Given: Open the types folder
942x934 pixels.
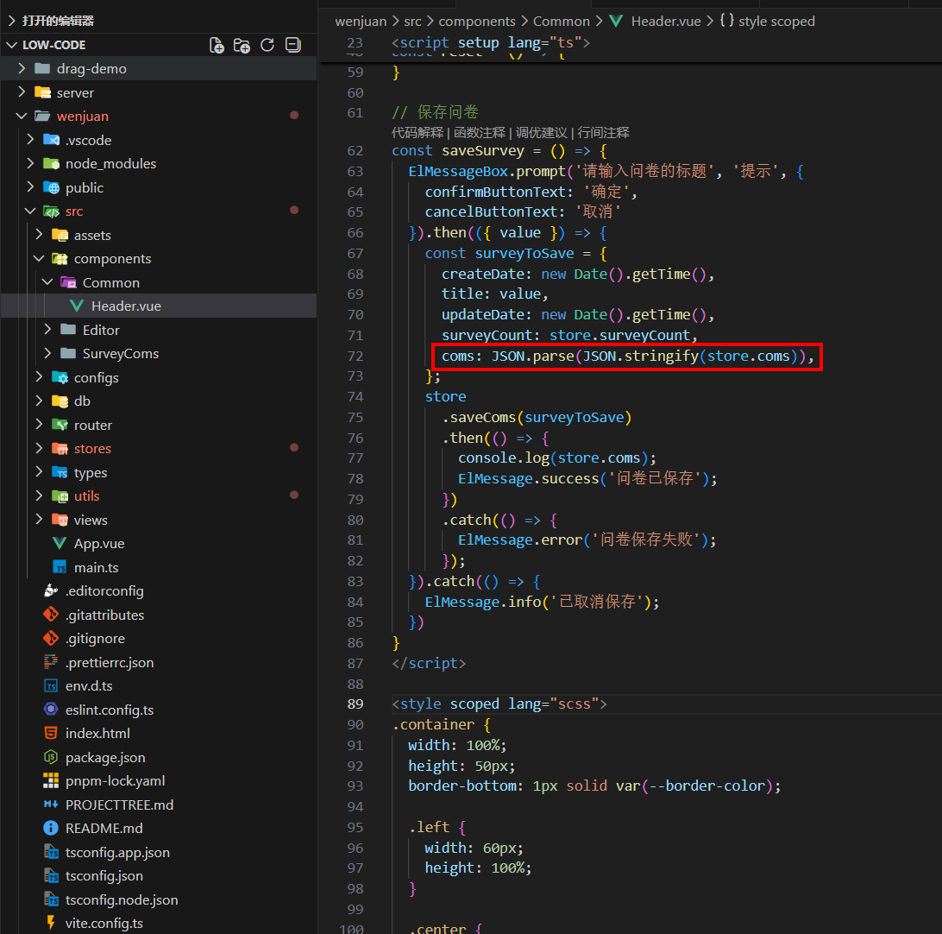Looking at the screenshot, I should click(91, 472).
